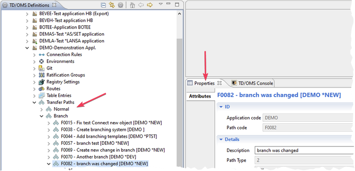The height and width of the screenshot is (171, 355).
Task: Expand the Normal transfer paths node
Action: pos(41,109)
